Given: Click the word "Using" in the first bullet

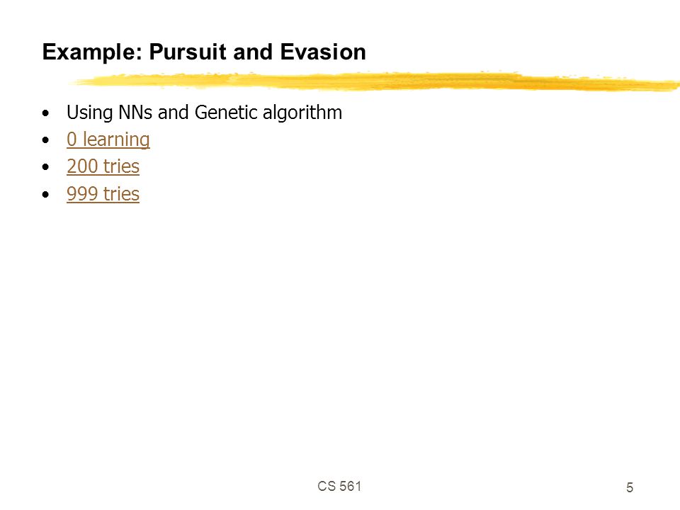Looking at the screenshot, I should point(90,113).
